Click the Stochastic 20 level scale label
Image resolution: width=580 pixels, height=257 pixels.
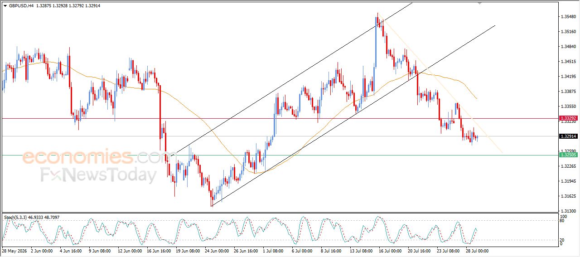563,240
